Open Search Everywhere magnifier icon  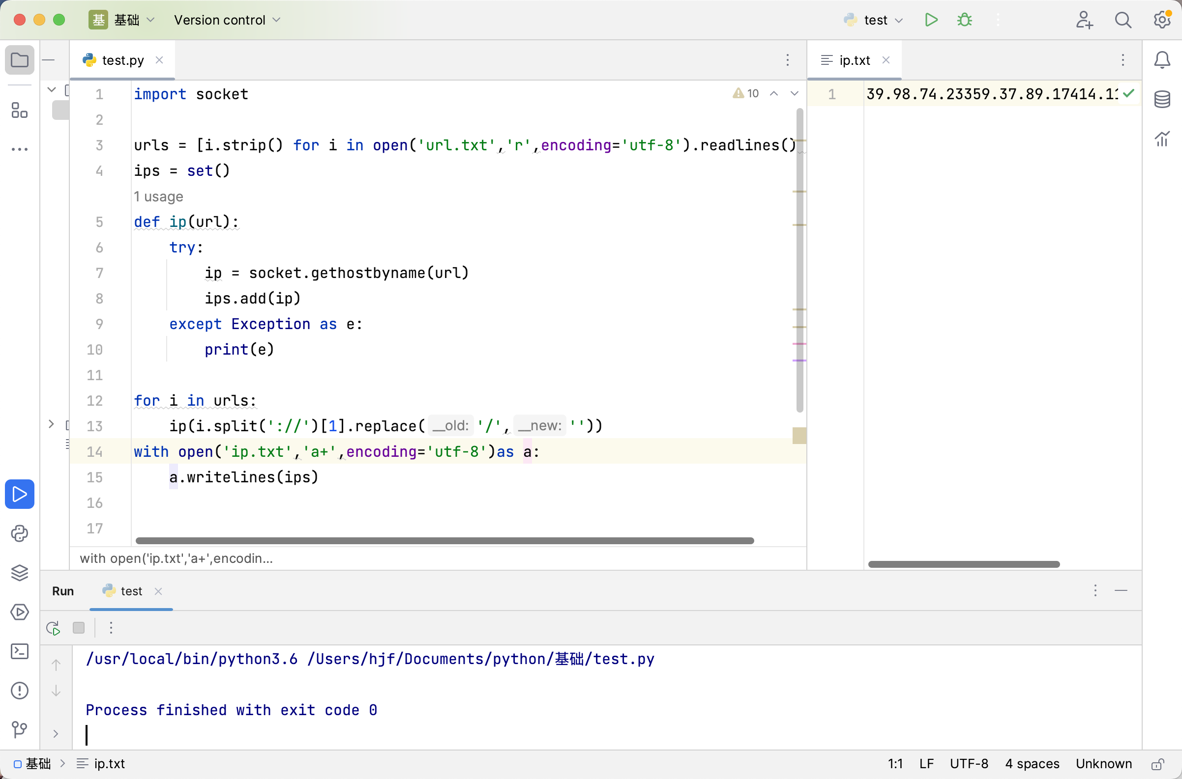(1123, 20)
